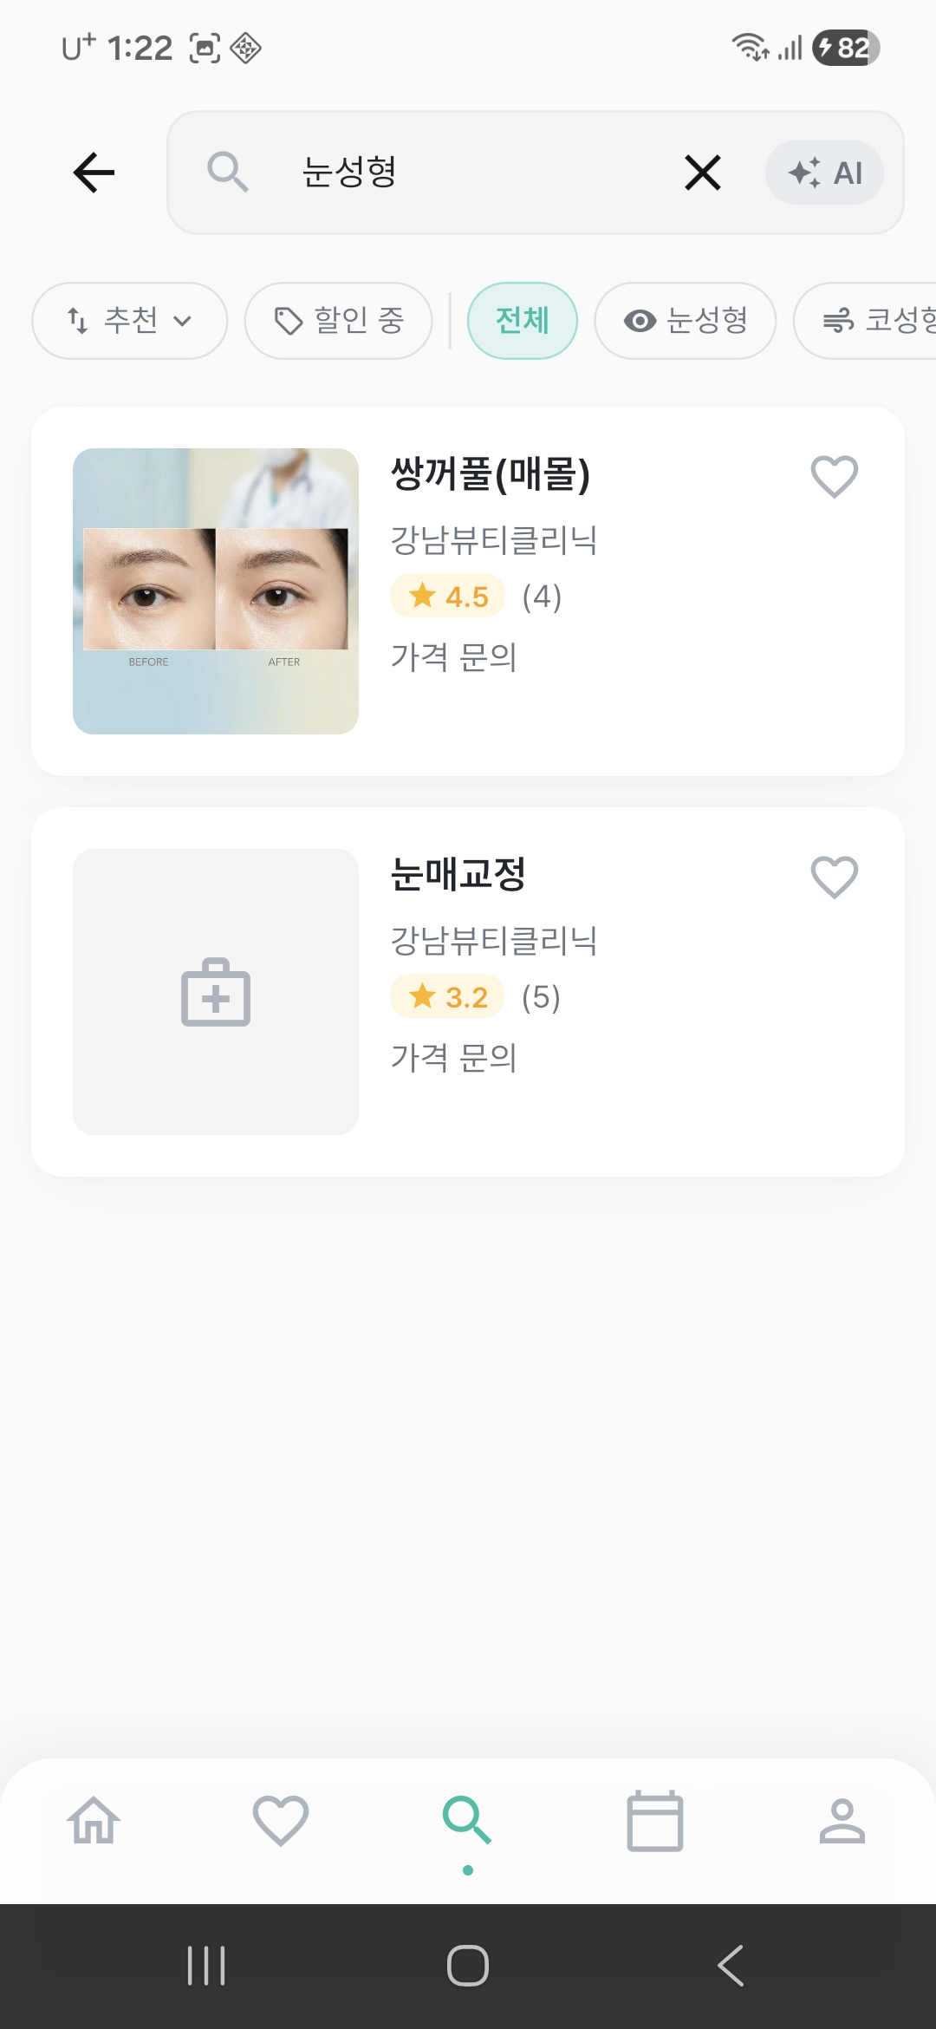Toggle the 할인 중 discount filter

(x=339, y=321)
